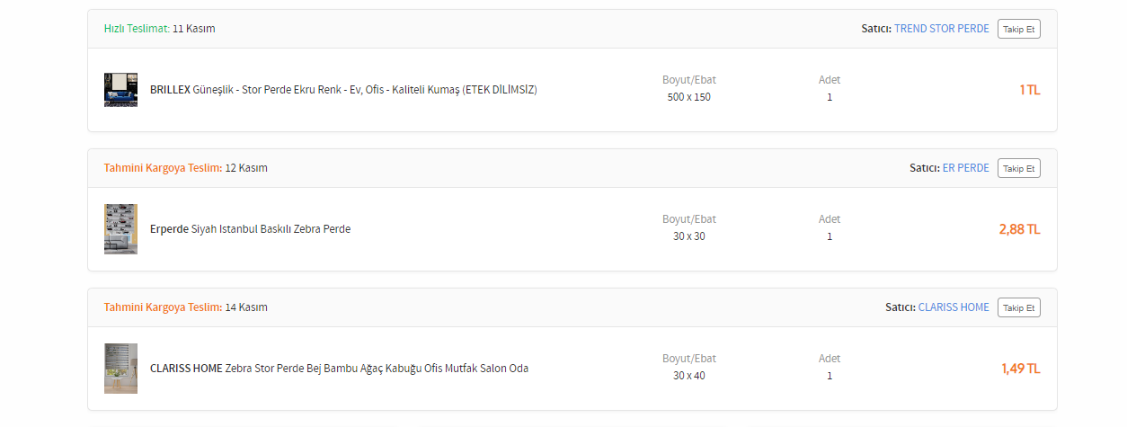Select the Erperde Siyah Istanbul Baskılı title

(250, 229)
